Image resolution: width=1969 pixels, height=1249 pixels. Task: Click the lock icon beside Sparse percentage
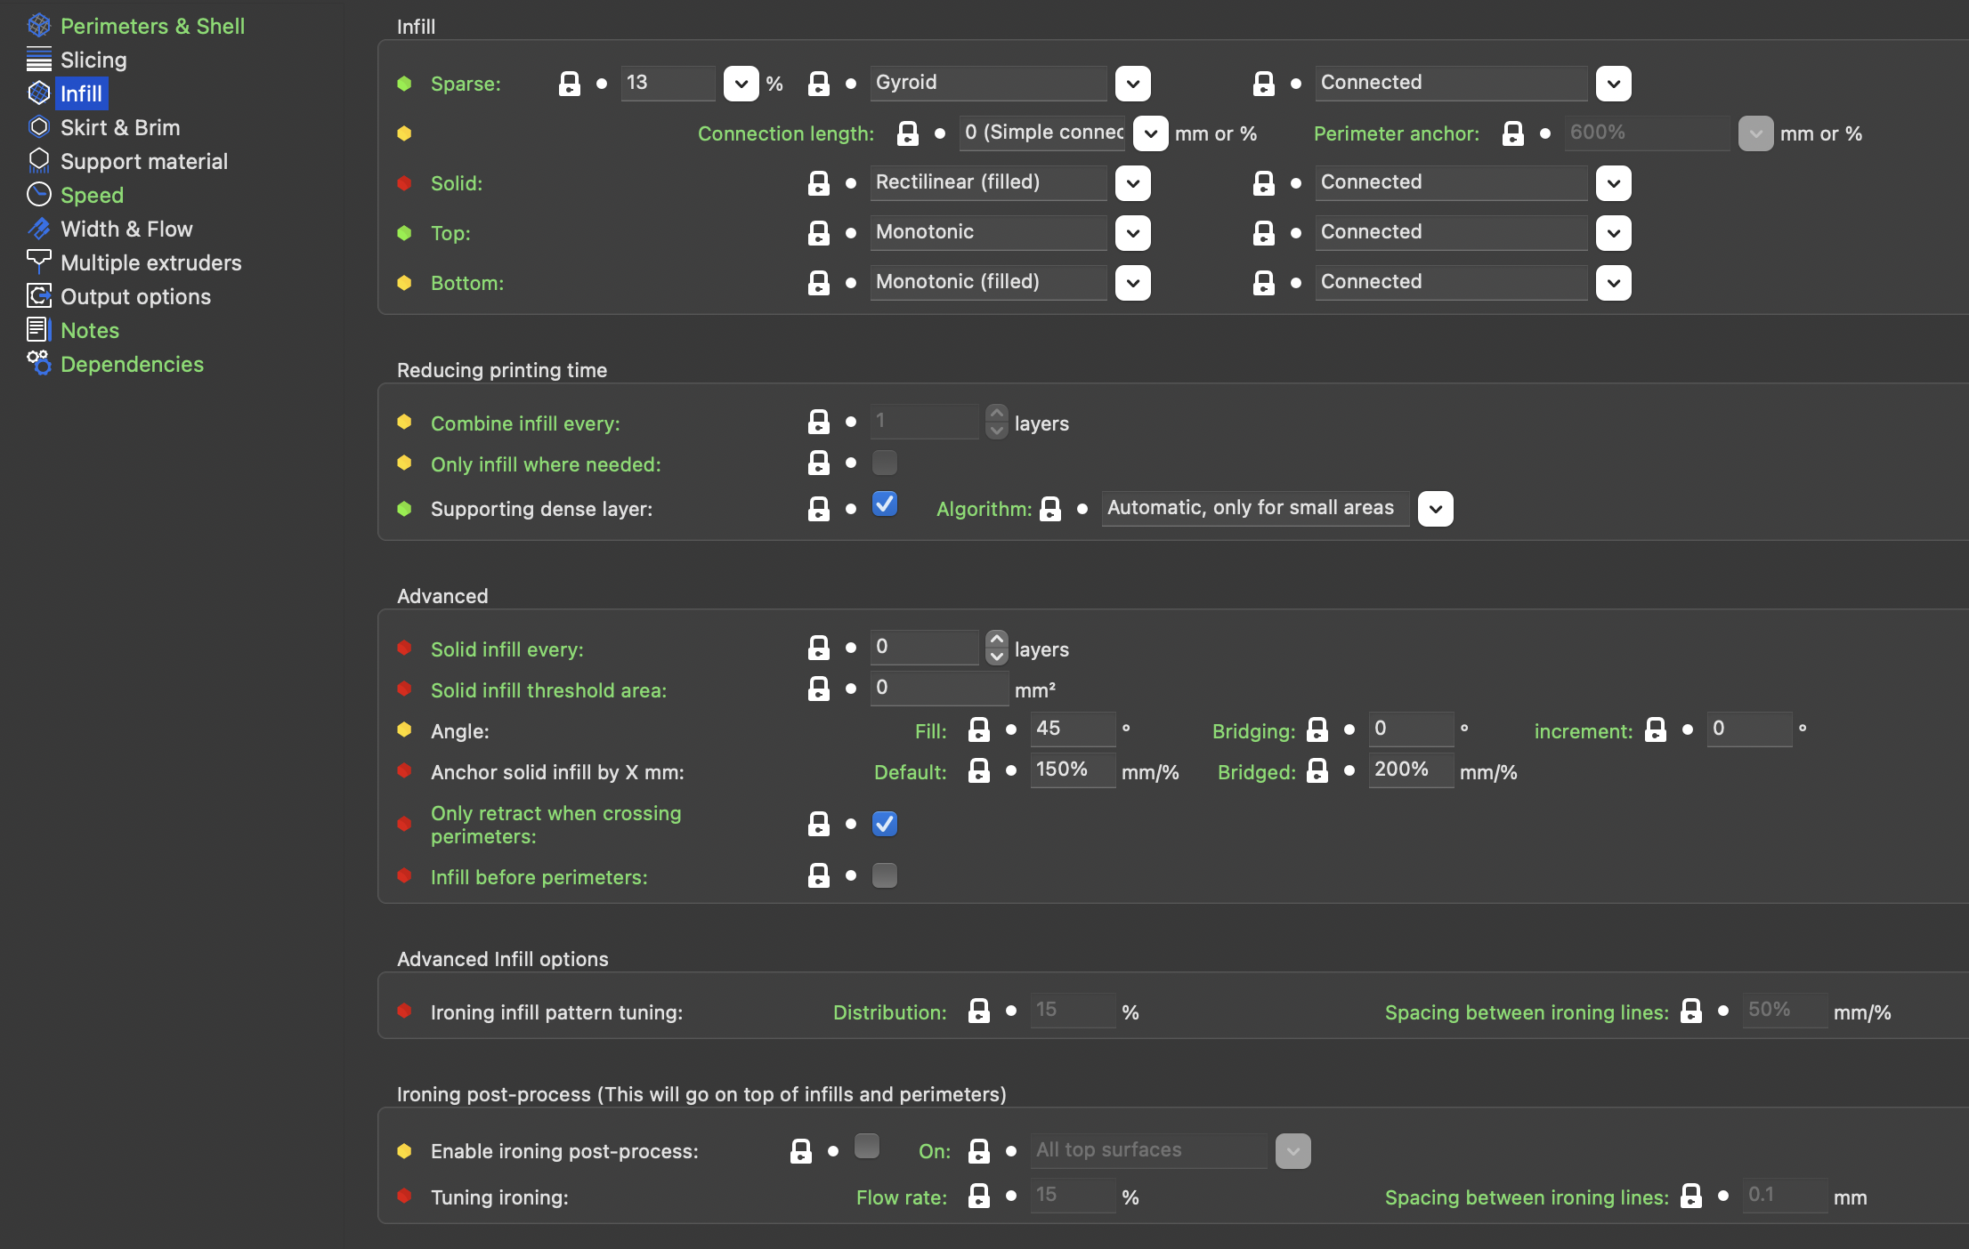569,84
